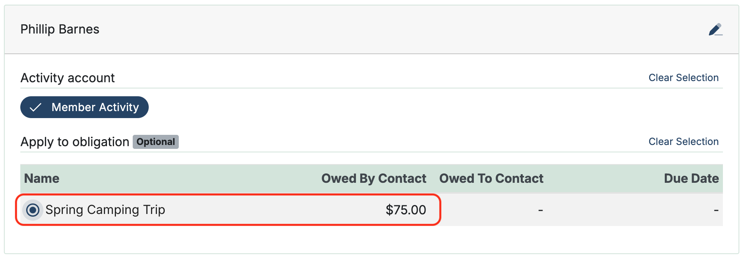Select the Spring Camping Trip radio button
The width and height of the screenshot is (744, 258).
pyautogui.click(x=33, y=210)
